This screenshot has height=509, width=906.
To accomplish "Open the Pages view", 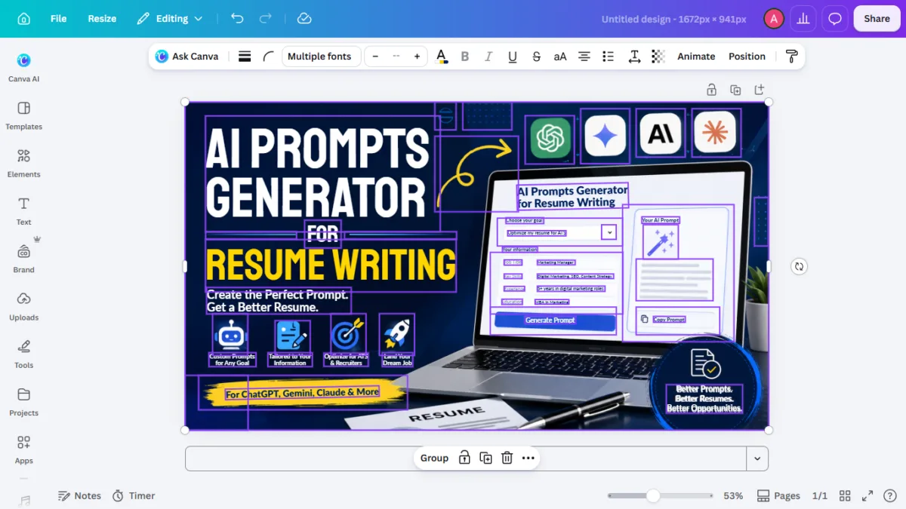I will point(778,495).
